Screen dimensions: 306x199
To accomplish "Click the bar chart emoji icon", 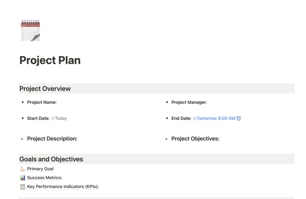I will 23,178.
